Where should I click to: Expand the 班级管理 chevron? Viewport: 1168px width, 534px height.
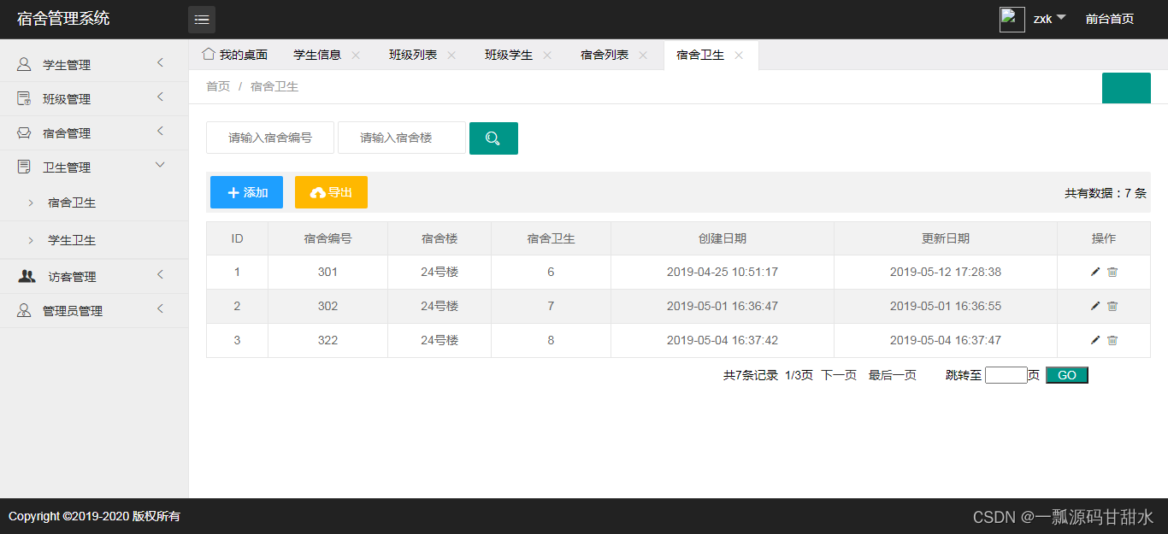click(160, 97)
